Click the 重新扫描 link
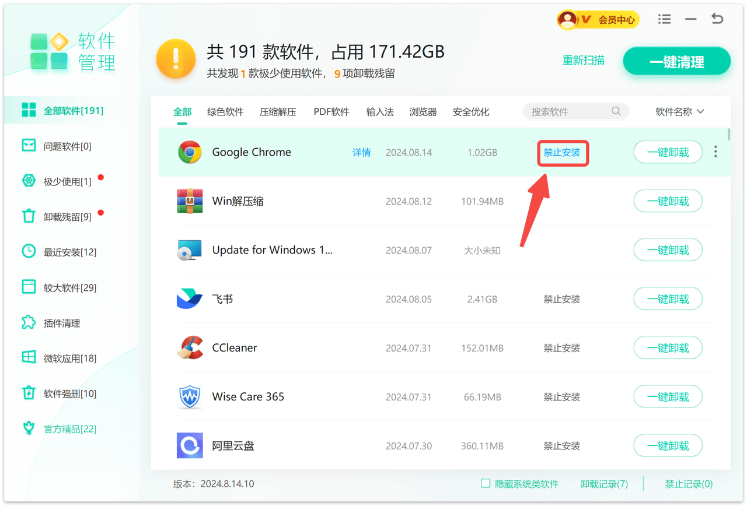The height and width of the screenshot is (506, 747). (583, 60)
